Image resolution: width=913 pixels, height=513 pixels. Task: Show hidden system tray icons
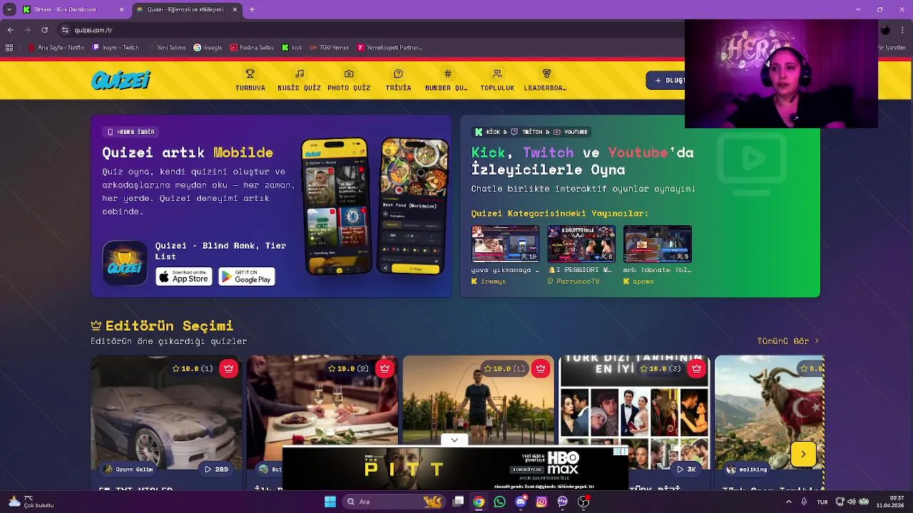790,502
